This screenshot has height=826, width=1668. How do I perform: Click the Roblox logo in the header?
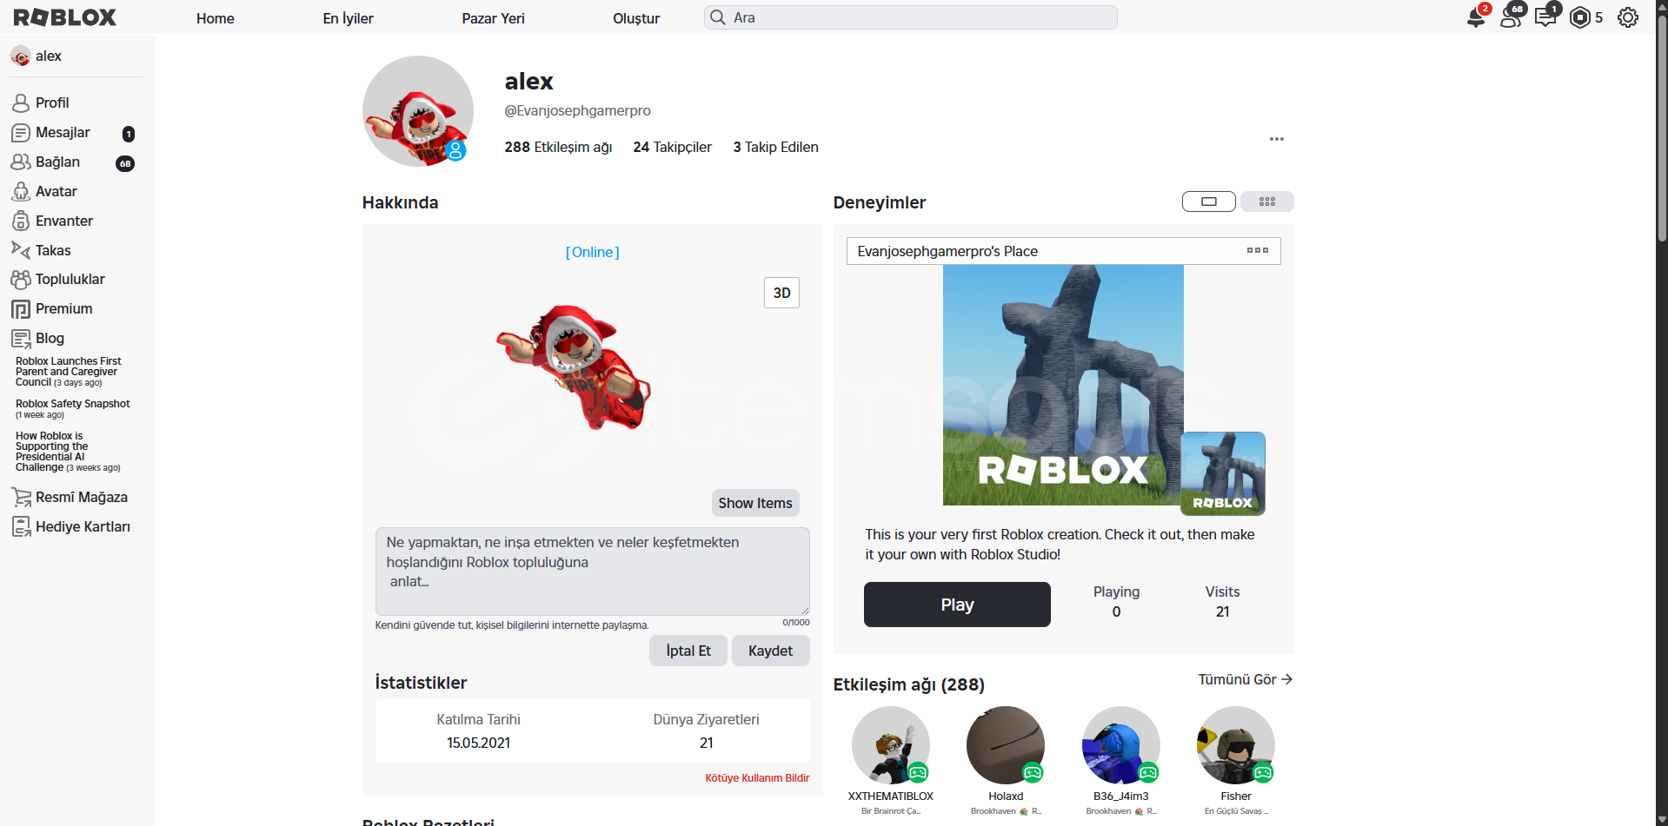pos(64,17)
